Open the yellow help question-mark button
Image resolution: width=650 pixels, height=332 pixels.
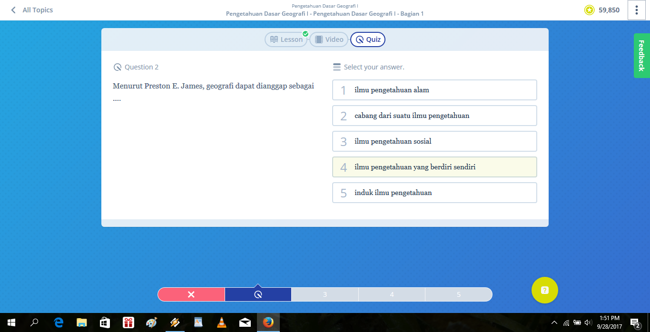(544, 290)
